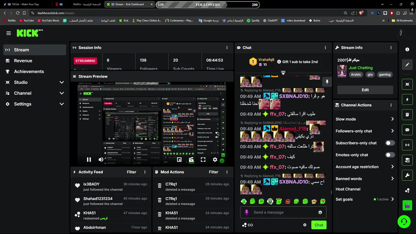
Task: Click Host Channel action
Action: coord(348,189)
